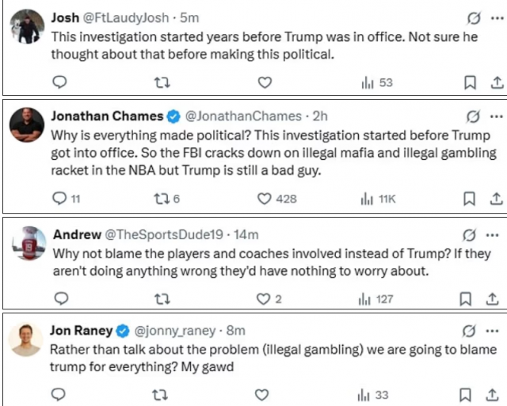This screenshot has height=406, width=507.
Task: Open @FtLaudyJosh profile handle
Action: point(130,17)
